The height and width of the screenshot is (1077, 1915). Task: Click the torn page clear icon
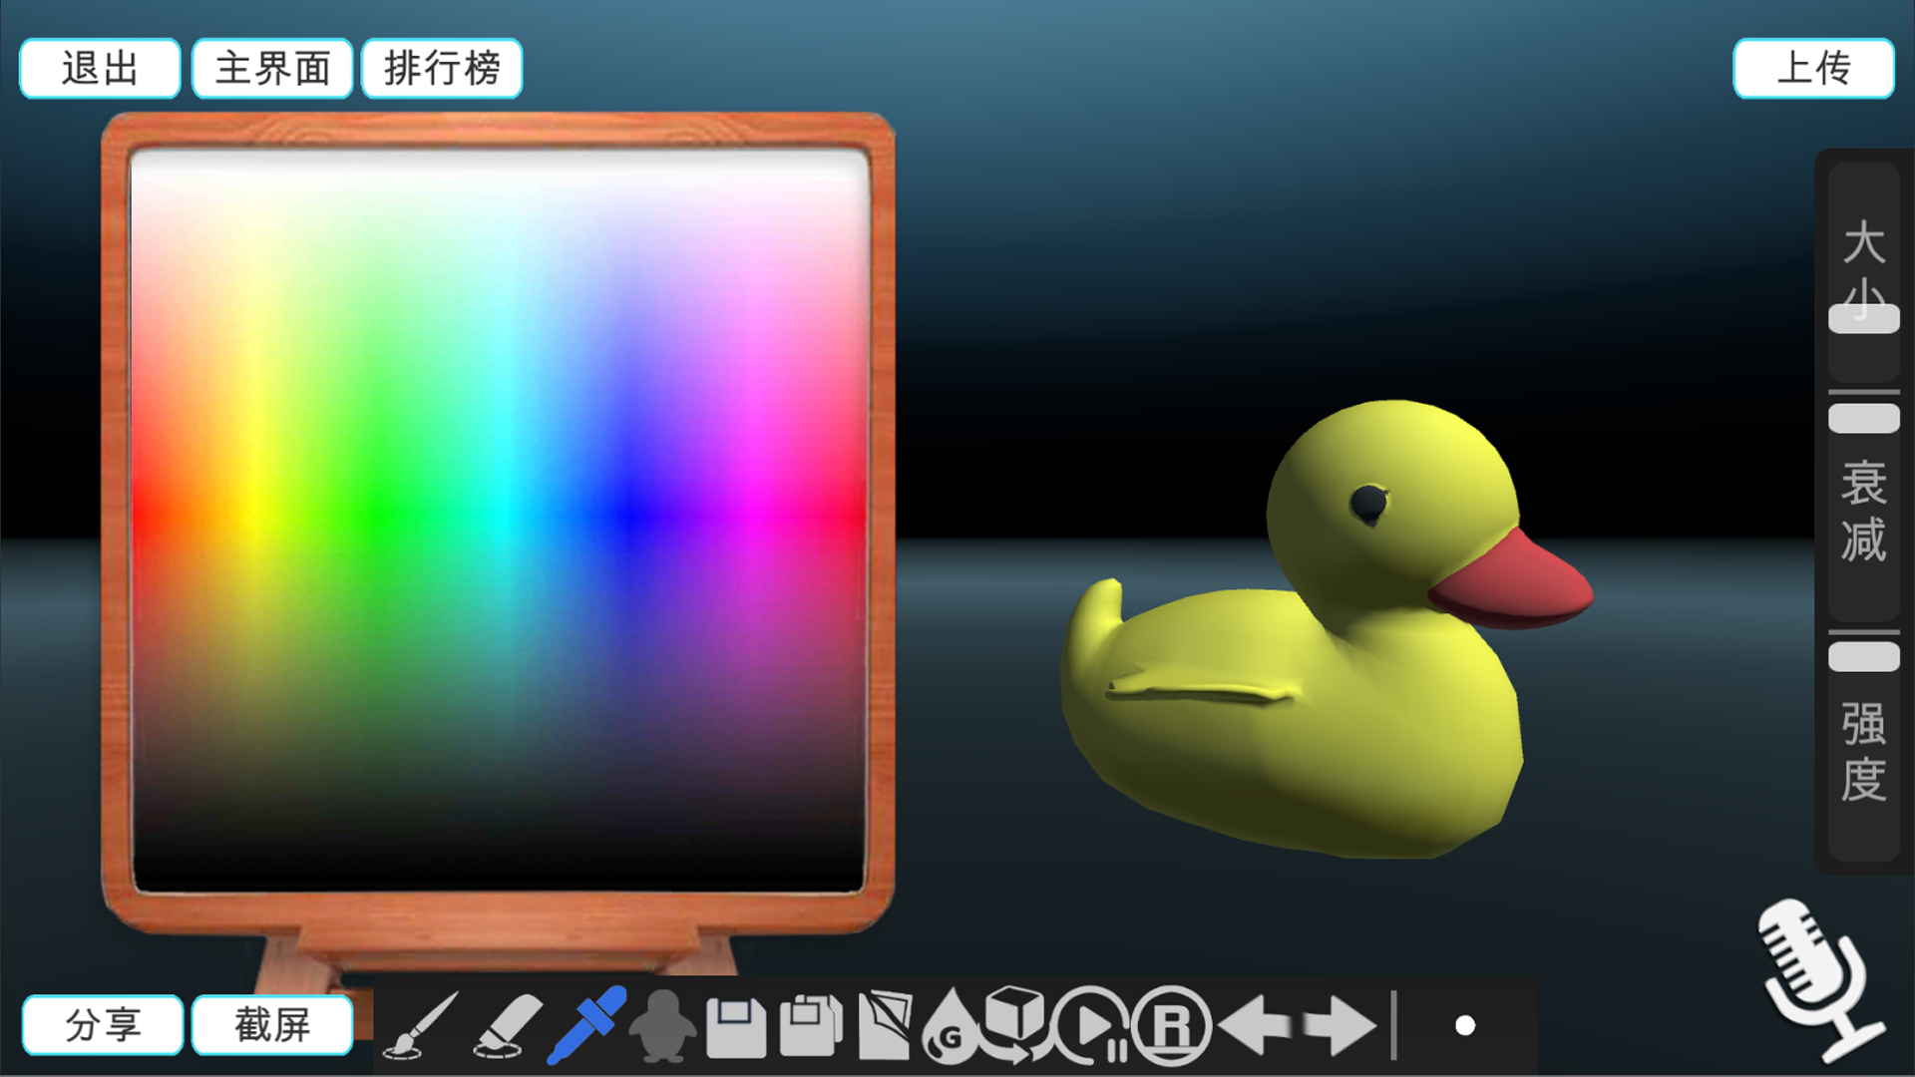click(x=884, y=1025)
